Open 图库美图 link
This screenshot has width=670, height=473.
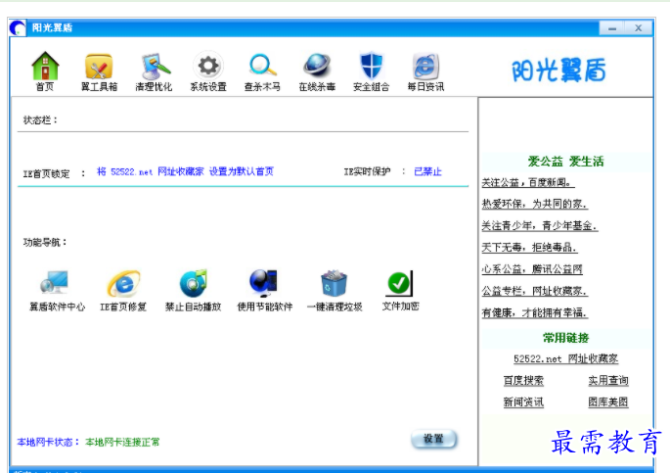pos(608,402)
